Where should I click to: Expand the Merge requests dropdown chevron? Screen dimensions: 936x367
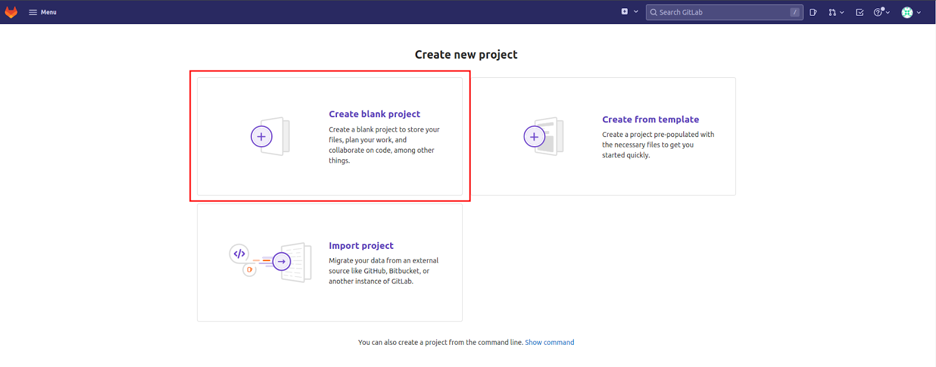point(842,12)
